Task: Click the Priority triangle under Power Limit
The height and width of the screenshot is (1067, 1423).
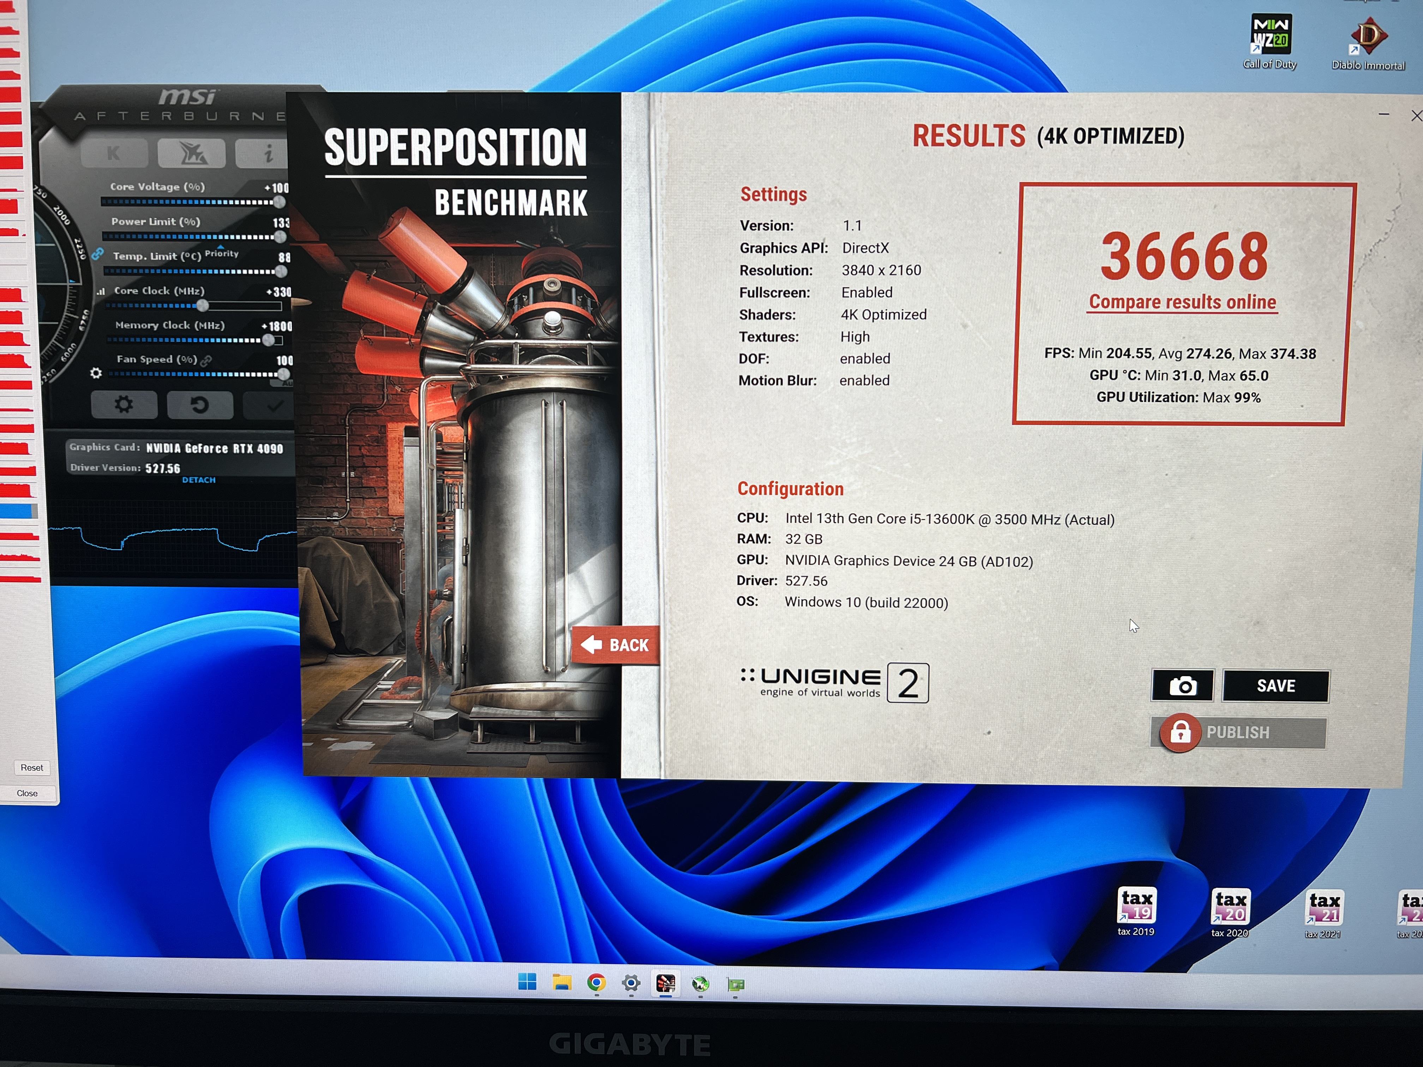Action: point(221,246)
